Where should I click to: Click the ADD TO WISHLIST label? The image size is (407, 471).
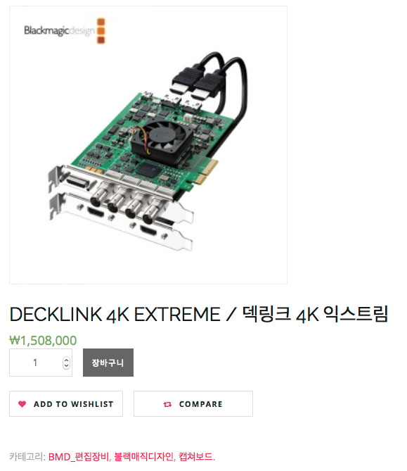pyautogui.click(x=74, y=404)
